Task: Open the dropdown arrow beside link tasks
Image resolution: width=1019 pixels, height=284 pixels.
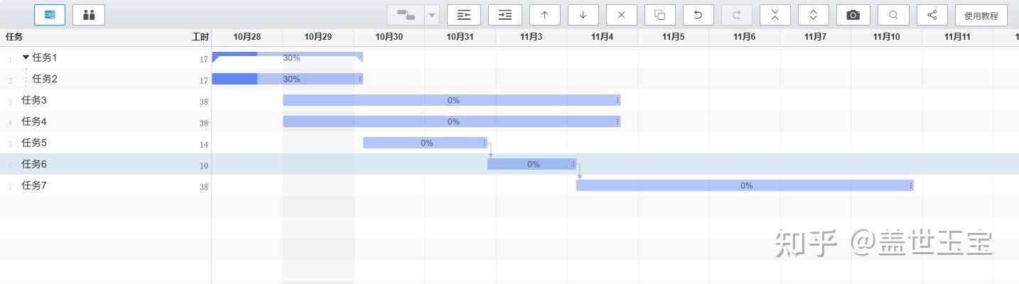Action: click(x=432, y=15)
